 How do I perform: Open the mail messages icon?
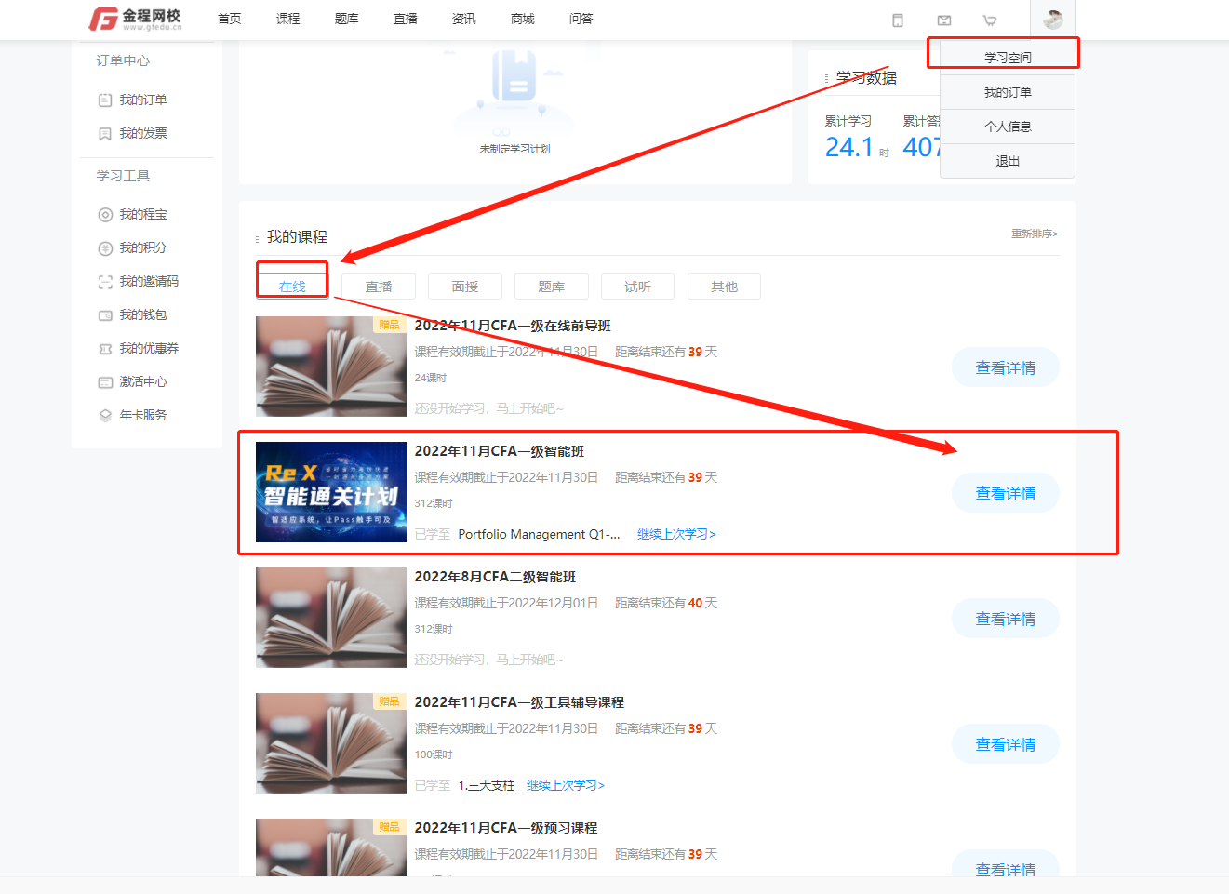(x=944, y=20)
